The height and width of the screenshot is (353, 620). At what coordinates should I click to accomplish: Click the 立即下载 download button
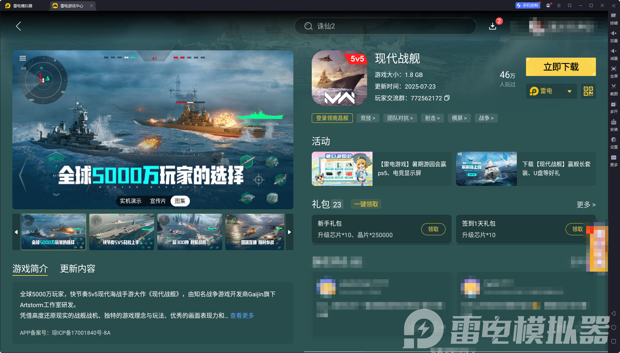click(561, 67)
